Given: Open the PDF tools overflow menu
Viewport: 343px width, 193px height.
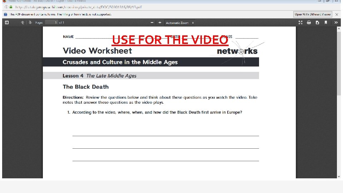Looking at the screenshot, I should (x=336, y=23).
